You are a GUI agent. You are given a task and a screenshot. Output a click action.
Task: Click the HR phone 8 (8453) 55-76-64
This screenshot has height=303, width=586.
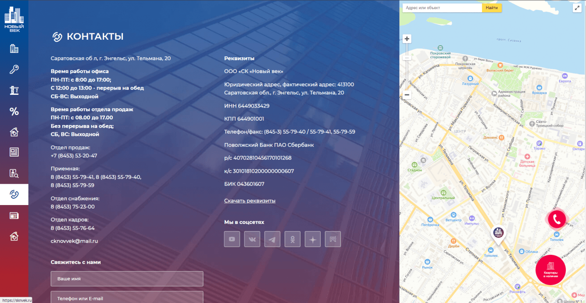73,228
